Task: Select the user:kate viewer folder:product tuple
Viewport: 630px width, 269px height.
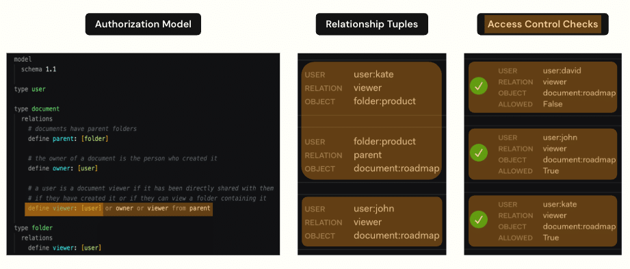Action: (x=371, y=88)
